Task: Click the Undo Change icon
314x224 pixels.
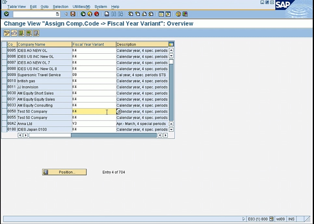Action: coord(14,33)
